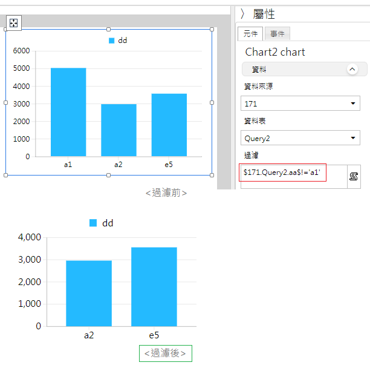Image resolution: width=370 pixels, height=368 pixels.
Task: Click the <過濾前> caption text
Action: pos(166,192)
